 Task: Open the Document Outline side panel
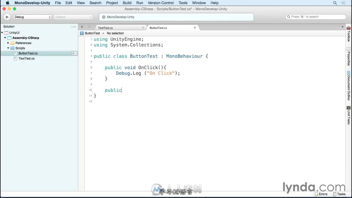[348, 86]
